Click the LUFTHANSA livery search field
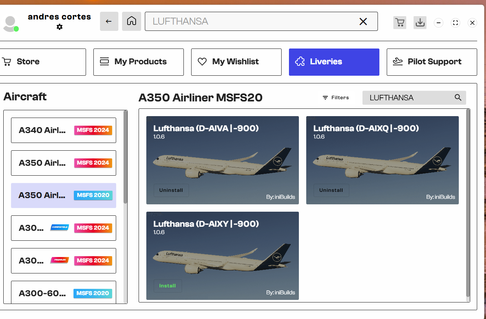486x319 pixels. point(408,98)
